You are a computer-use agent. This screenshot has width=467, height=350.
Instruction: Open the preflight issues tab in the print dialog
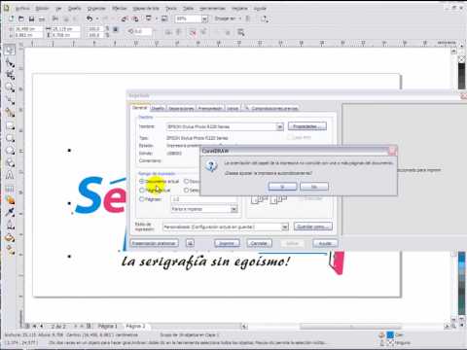tap(271, 108)
